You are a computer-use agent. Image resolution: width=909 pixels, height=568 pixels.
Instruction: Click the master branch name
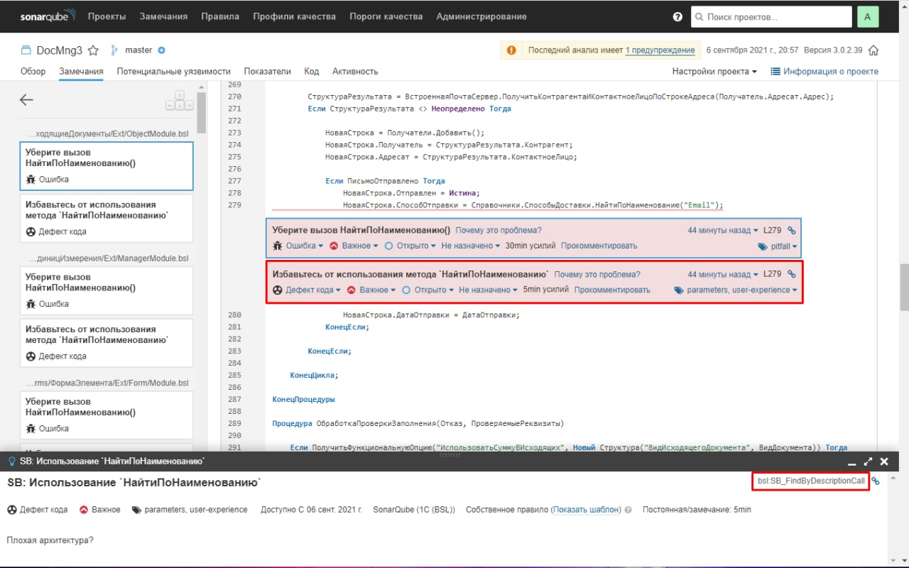pos(138,50)
